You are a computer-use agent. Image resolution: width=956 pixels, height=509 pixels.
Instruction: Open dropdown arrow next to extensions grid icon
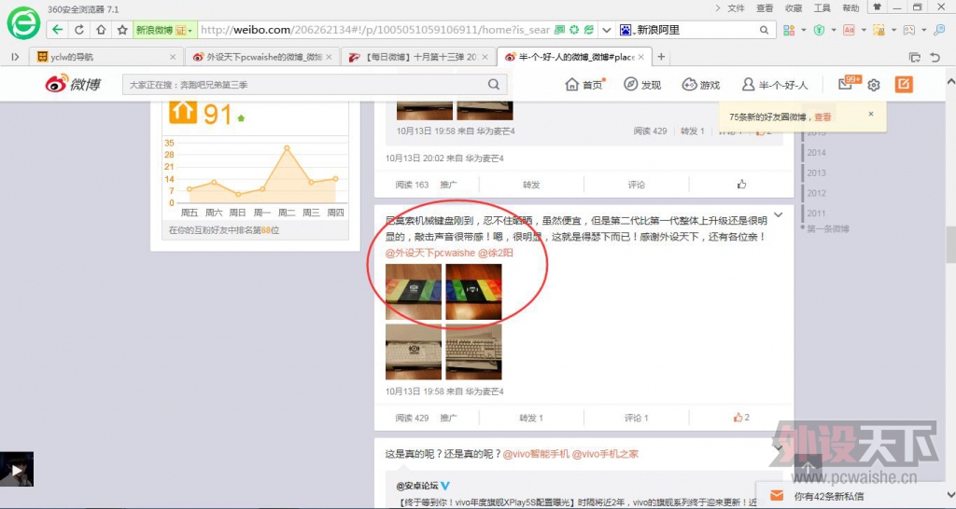pyautogui.click(x=804, y=30)
